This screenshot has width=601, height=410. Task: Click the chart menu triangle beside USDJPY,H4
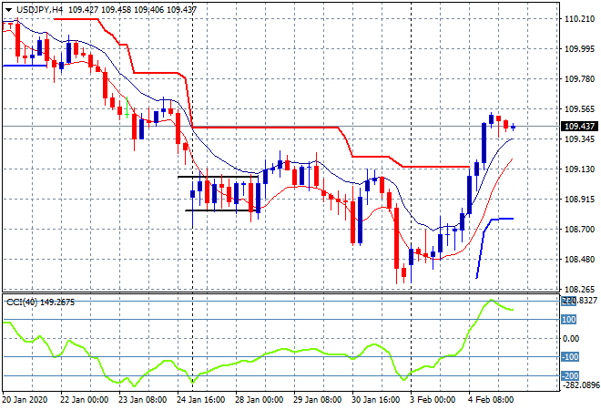[8, 10]
